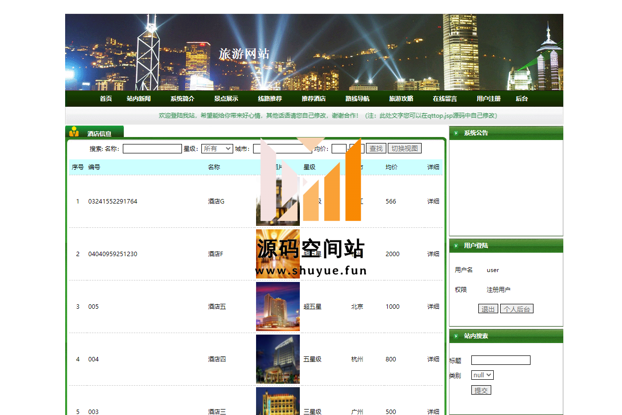Open 详细 link for 酒店五
The width and height of the screenshot is (622, 415).
pos(434,307)
